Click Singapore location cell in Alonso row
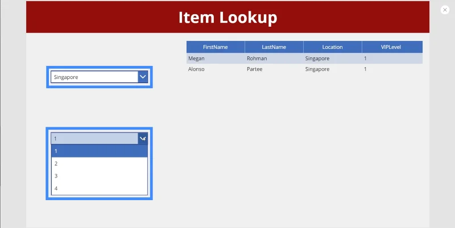 [333, 69]
